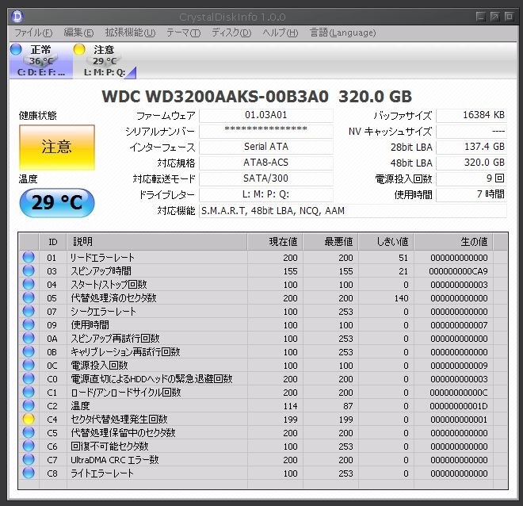Select the シークエラーレート row text
Image resolution: width=523 pixels, height=506 pixels.
(x=103, y=312)
